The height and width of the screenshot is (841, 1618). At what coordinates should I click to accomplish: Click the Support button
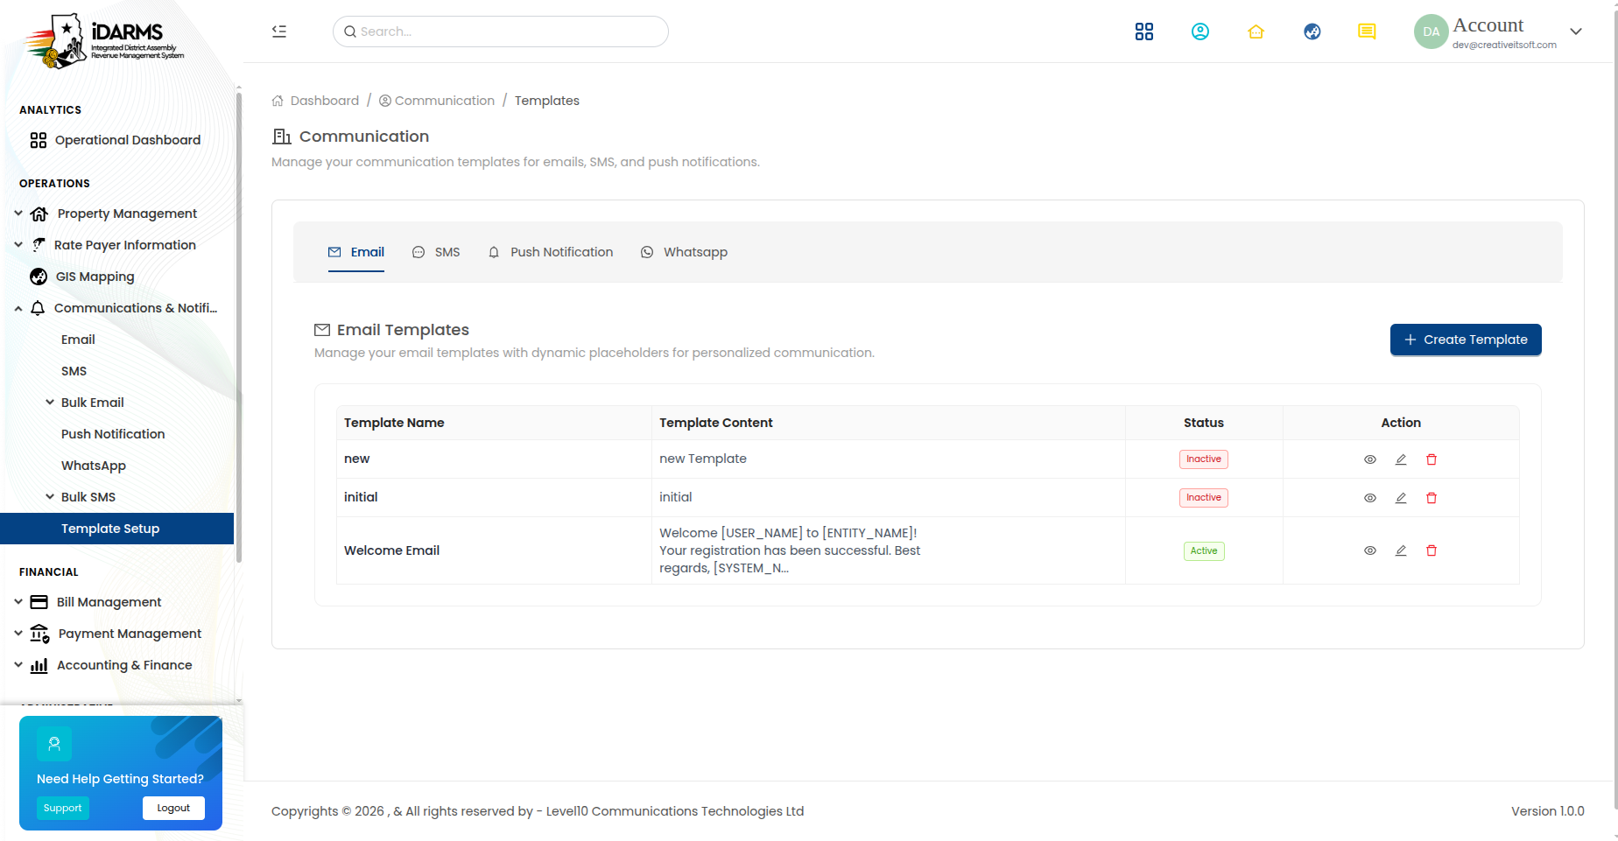pos(63,808)
